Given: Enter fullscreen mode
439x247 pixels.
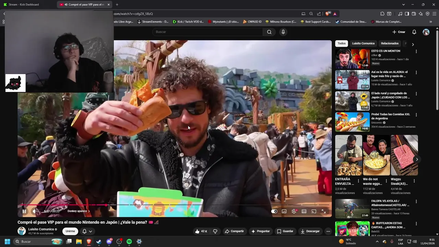Looking at the screenshot, I should (323, 211).
